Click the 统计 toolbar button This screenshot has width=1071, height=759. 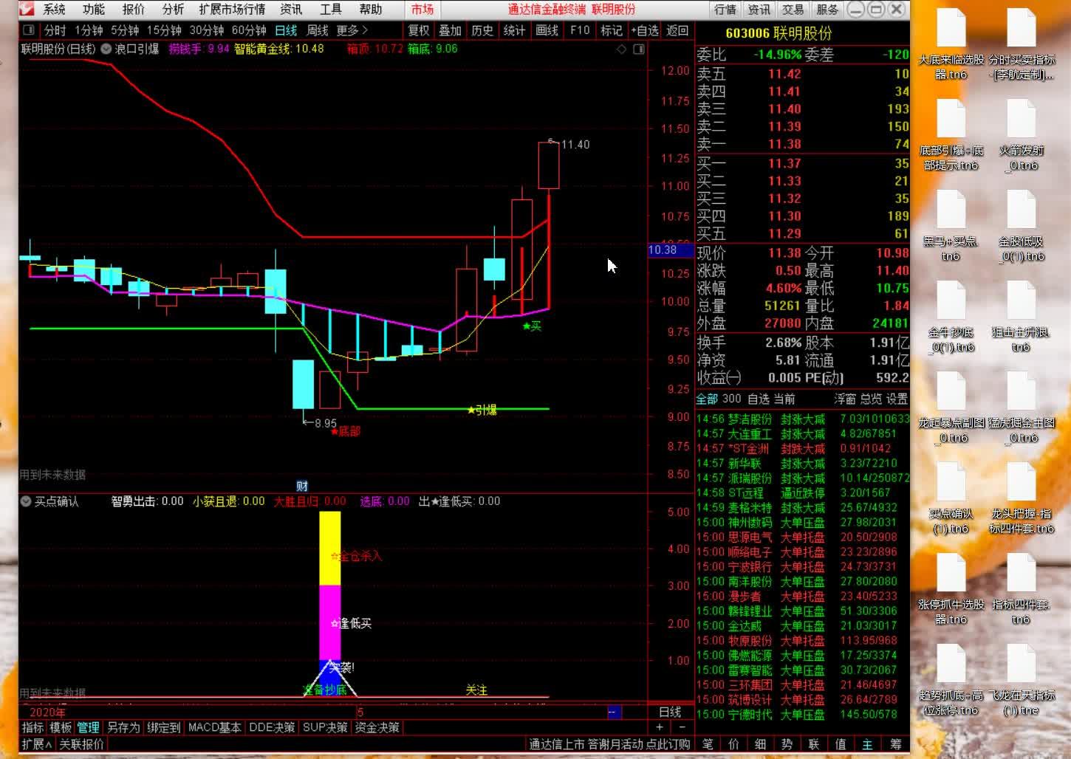514,30
